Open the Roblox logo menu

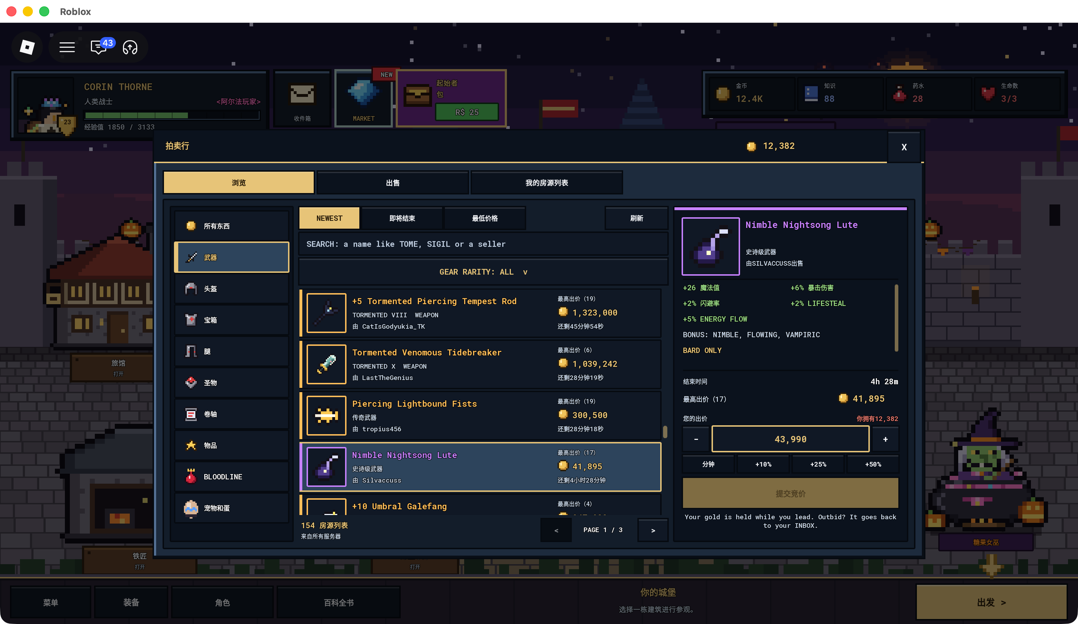point(27,47)
